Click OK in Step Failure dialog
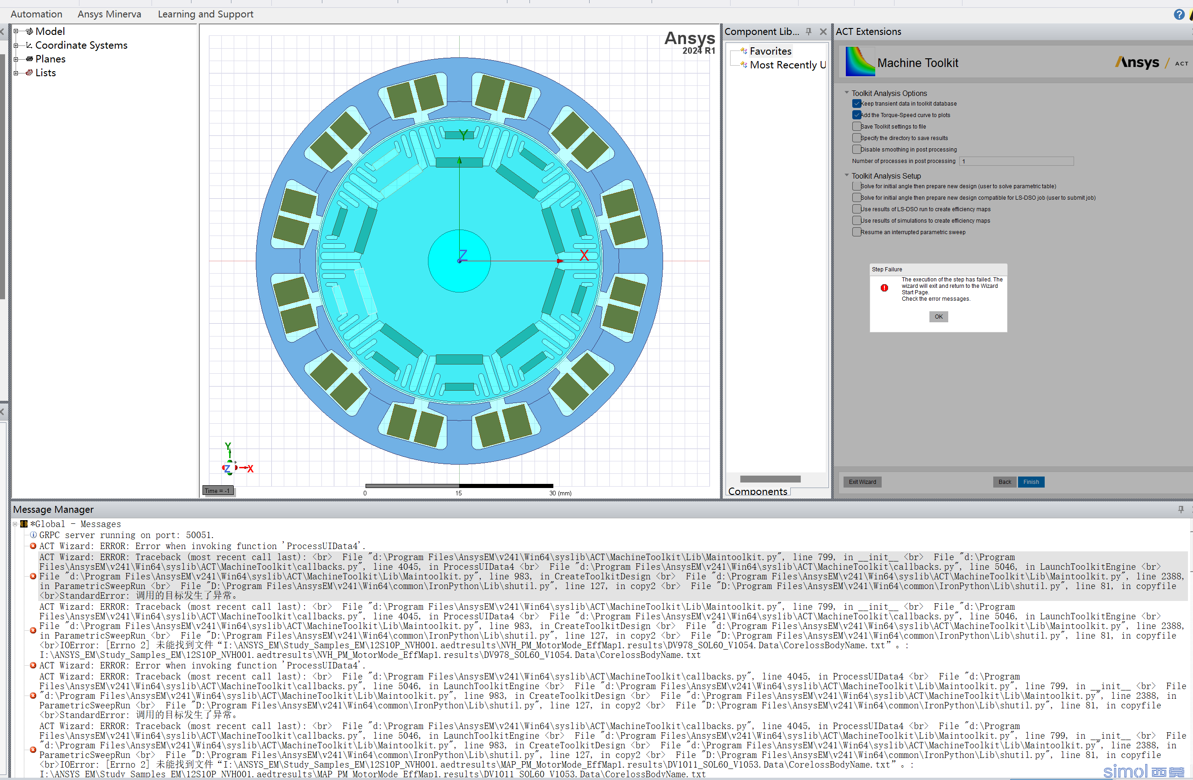 (x=938, y=317)
